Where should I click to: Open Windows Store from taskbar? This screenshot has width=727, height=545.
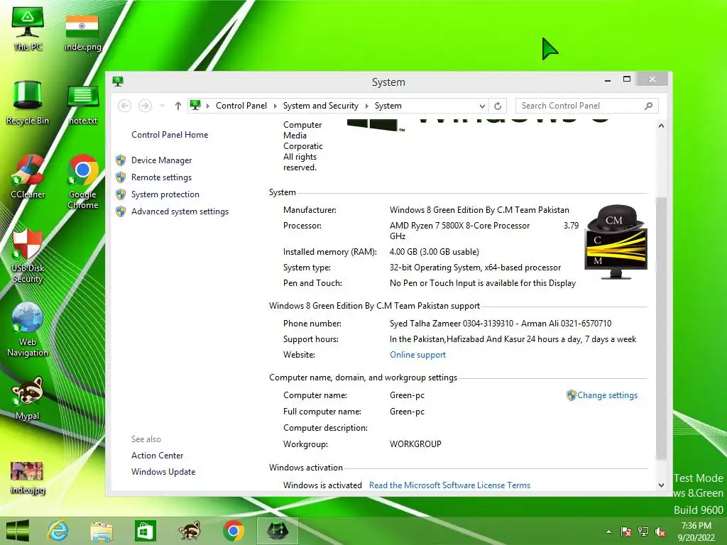tap(145, 531)
